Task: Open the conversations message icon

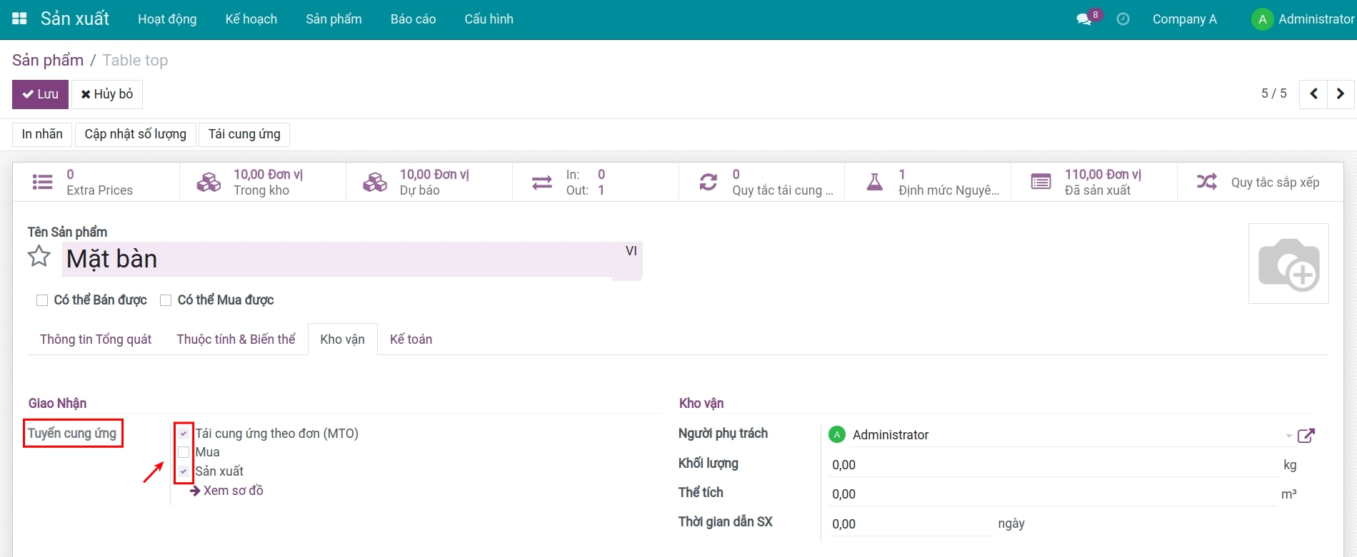Action: tap(1084, 19)
